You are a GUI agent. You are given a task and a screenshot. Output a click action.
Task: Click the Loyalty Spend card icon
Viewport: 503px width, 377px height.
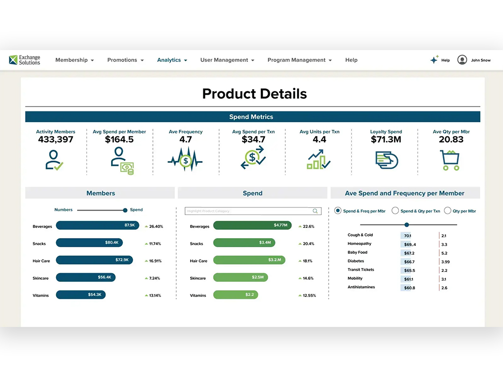[x=387, y=160]
